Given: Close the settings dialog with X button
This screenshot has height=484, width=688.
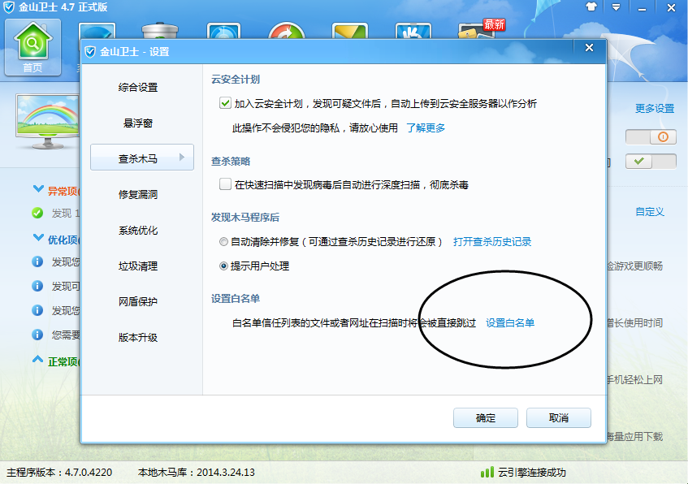Looking at the screenshot, I should coord(589,49).
